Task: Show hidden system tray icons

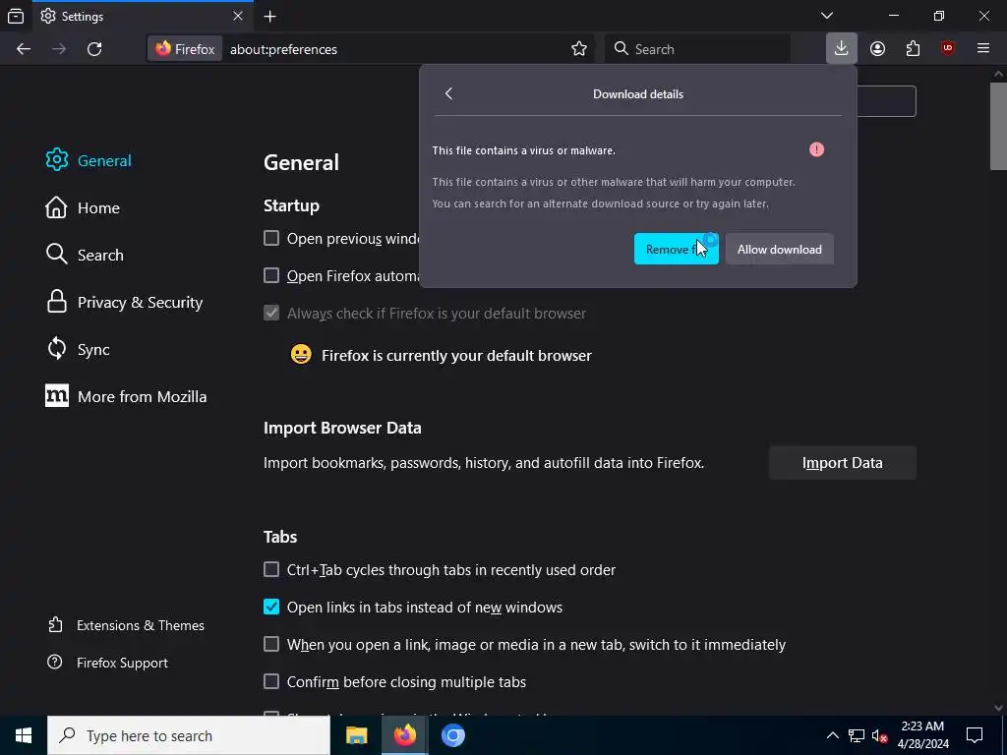Action: [832, 735]
